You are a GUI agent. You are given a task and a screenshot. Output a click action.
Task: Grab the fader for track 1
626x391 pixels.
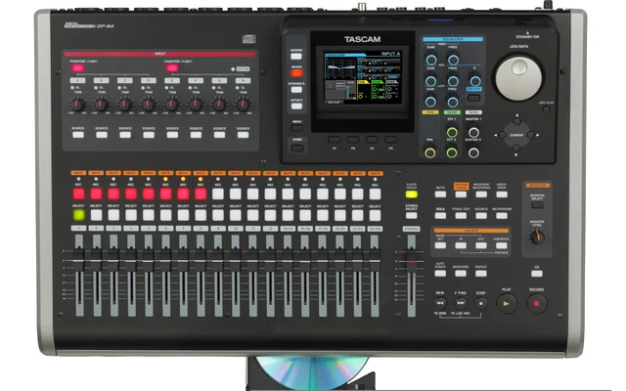coord(78,262)
